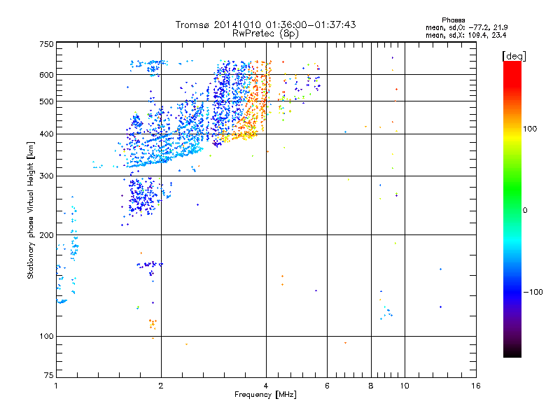This screenshot has width=560, height=420.
Task: Click the y-axis tick label '750'
Action: click(x=47, y=44)
